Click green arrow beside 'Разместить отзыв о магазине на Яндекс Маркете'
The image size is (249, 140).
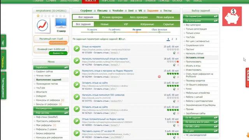[77, 73]
